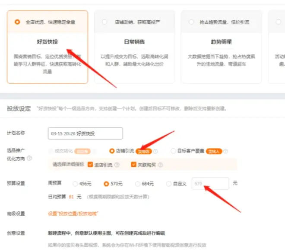Select the 好货快投 scenario radio button
Viewport: 285px width, 250px height.
point(17,22)
